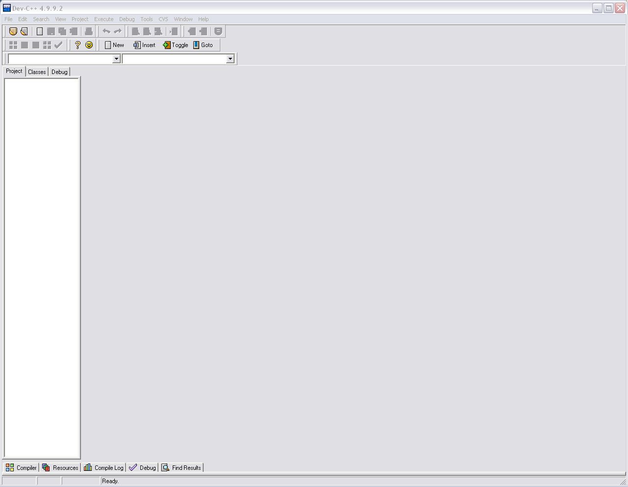
Task: Switch to the Classes tab
Action: (x=37, y=72)
